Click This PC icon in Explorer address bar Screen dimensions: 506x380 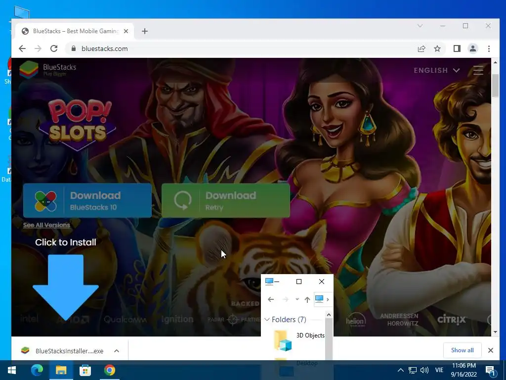click(319, 299)
